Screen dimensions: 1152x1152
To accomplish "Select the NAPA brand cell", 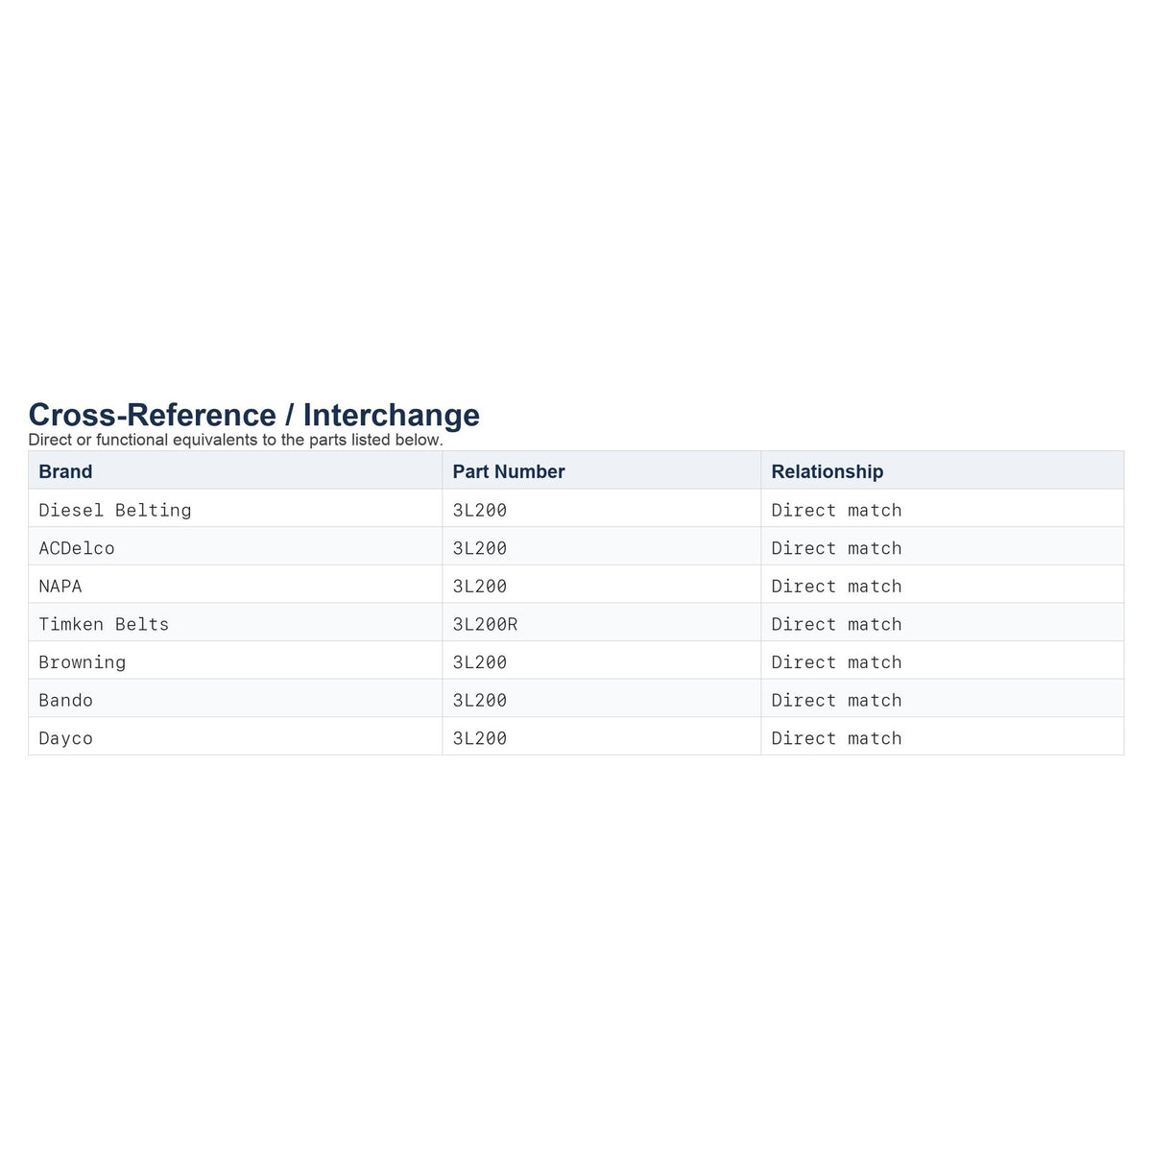I will click(235, 585).
